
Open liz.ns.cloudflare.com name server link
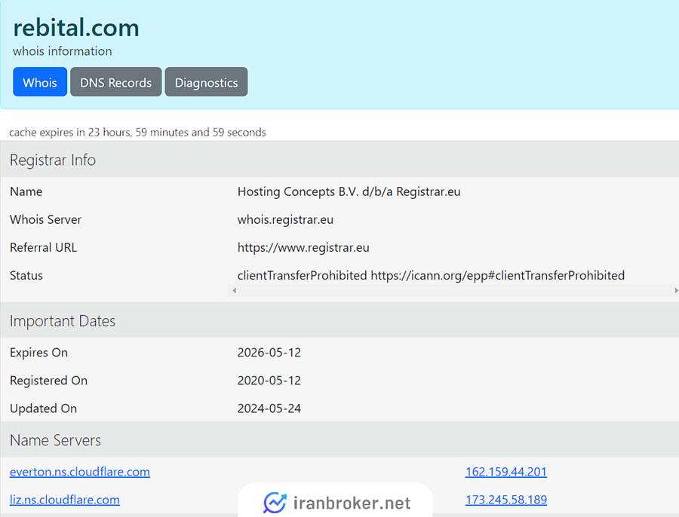pyautogui.click(x=65, y=500)
